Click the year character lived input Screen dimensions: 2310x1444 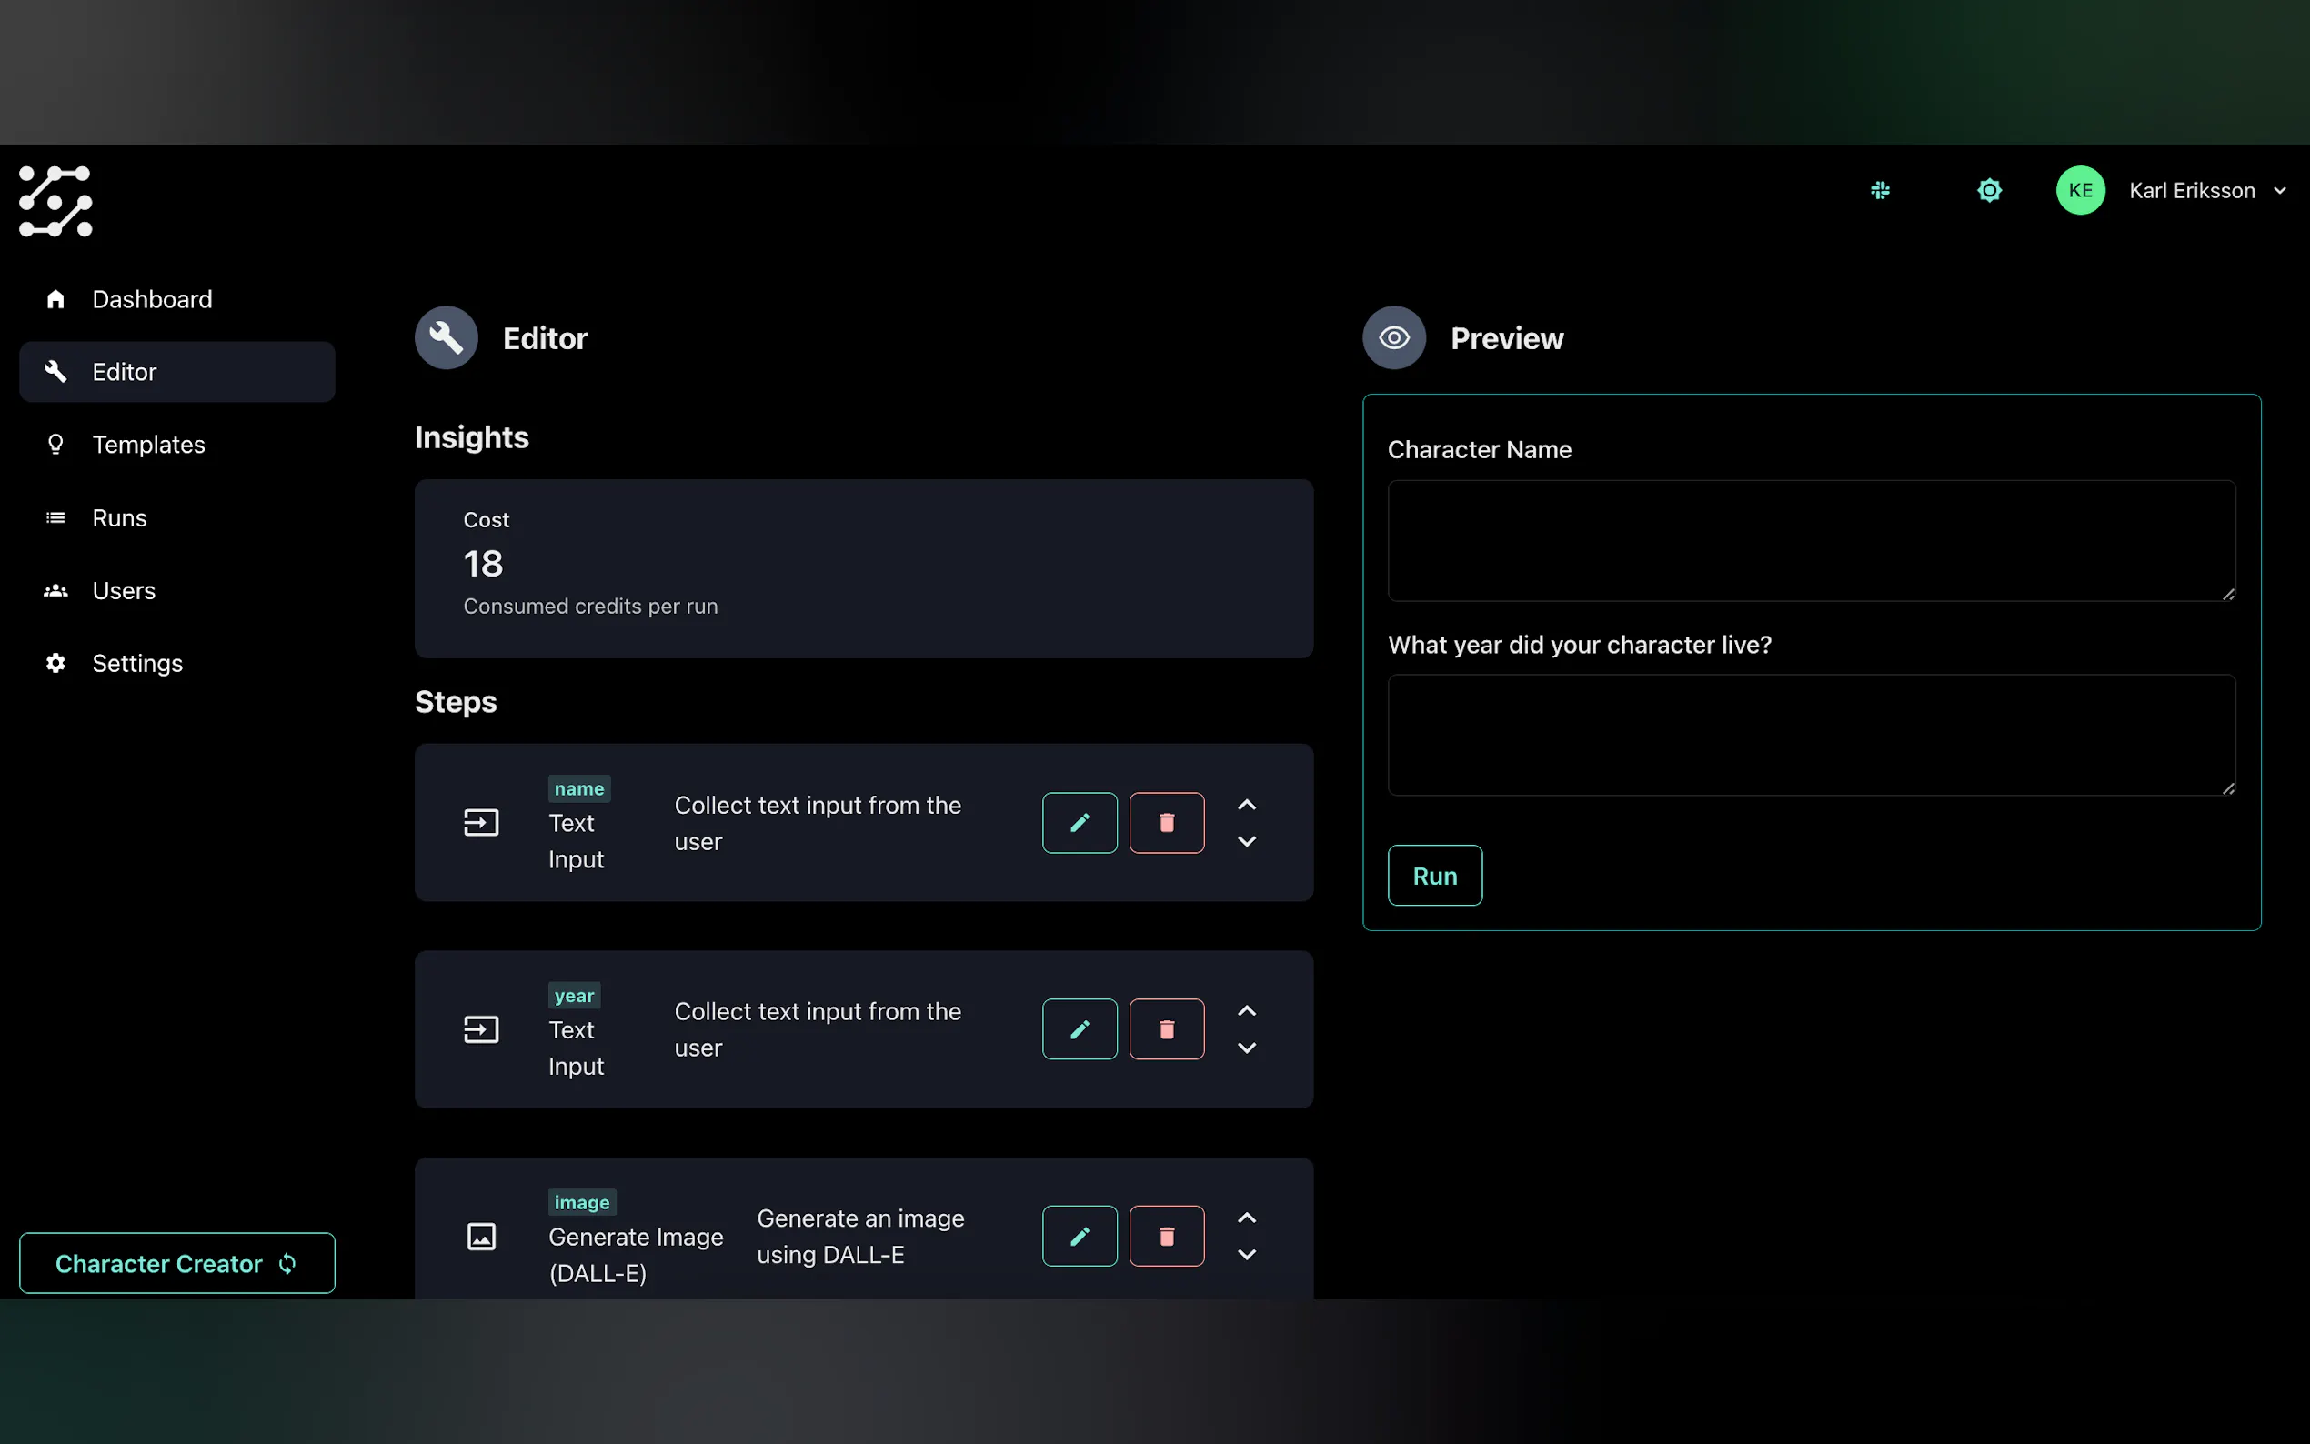(x=1811, y=735)
